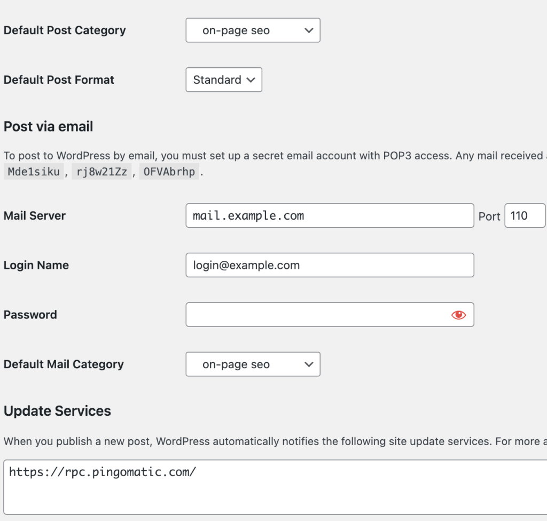547x521 pixels.
Task: Click the Update Services URL textarea
Action: 275,486
